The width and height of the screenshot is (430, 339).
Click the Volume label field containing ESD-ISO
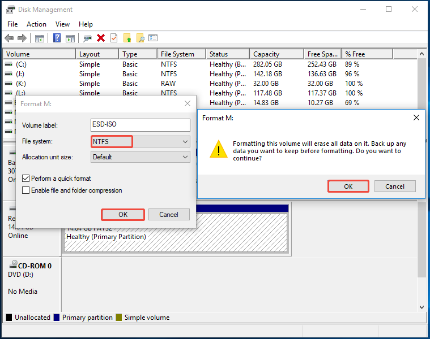click(x=141, y=125)
